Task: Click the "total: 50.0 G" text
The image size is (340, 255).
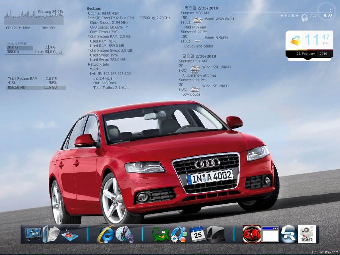Action: pyautogui.click(x=45, y=52)
